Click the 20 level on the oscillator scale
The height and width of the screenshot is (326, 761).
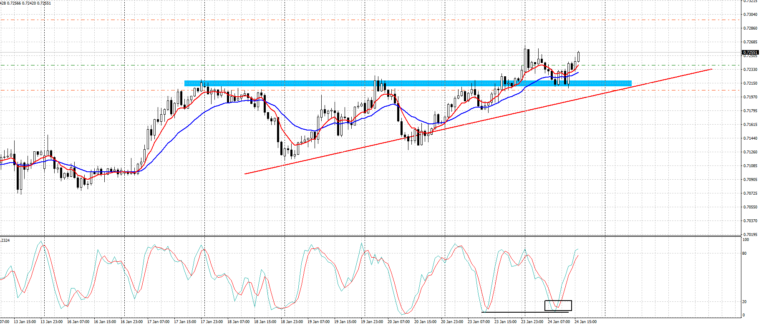click(745, 302)
